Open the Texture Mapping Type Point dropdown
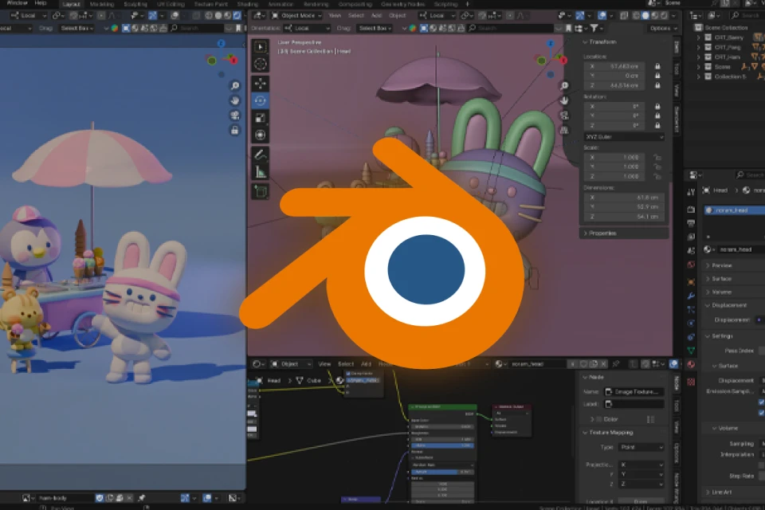 click(x=641, y=447)
